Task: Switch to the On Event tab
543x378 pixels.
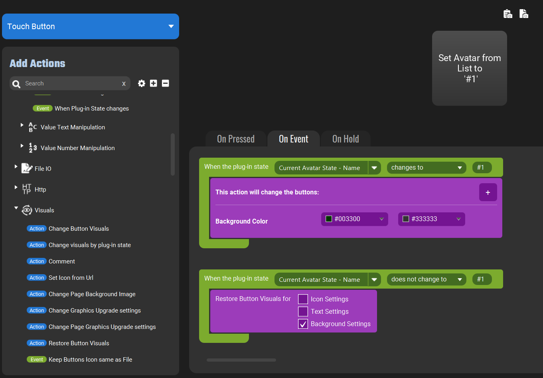Action: [x=294, y=139]
